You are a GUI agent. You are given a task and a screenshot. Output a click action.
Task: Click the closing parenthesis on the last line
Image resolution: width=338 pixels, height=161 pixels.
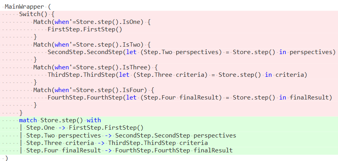(x=6, y=158)
